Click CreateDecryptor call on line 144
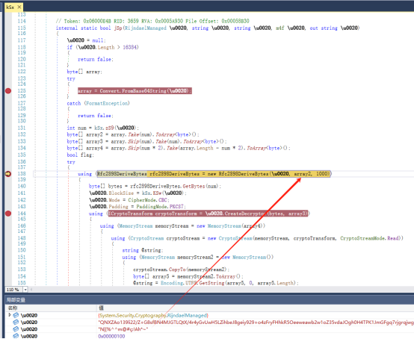 pyautogui.click(x=245, y=214)
